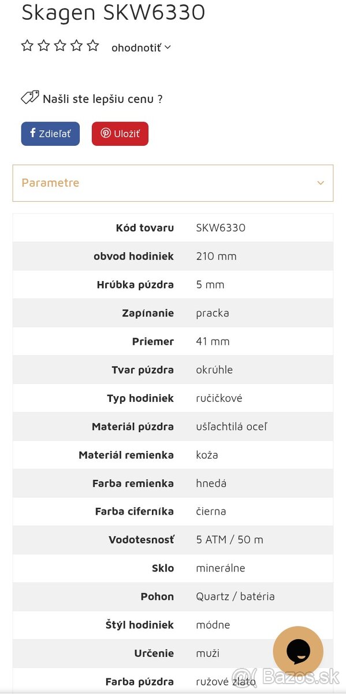Toggle the fourth star in the rating
Image resolution: width=346 pixels, height=694 pixels.
click(x=76, y=45)
